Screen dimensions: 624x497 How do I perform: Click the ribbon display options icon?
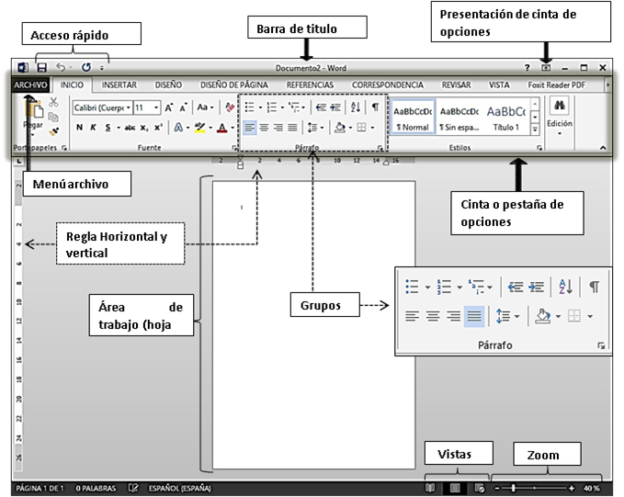tap(546, 68)
